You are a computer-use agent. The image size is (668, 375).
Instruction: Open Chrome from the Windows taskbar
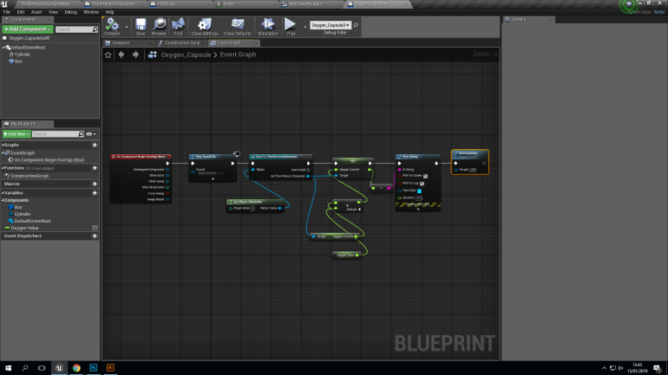click(x=76, y=368)
